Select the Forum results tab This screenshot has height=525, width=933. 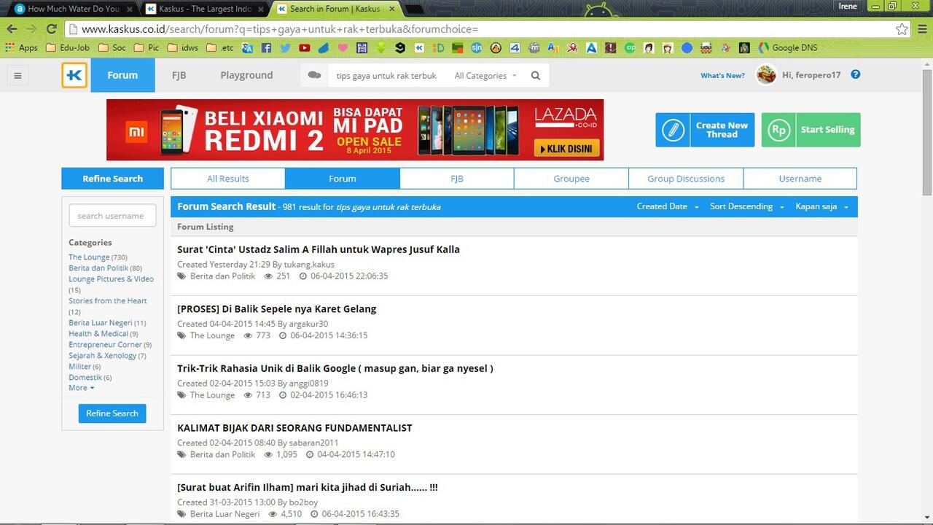coord(343,179)
